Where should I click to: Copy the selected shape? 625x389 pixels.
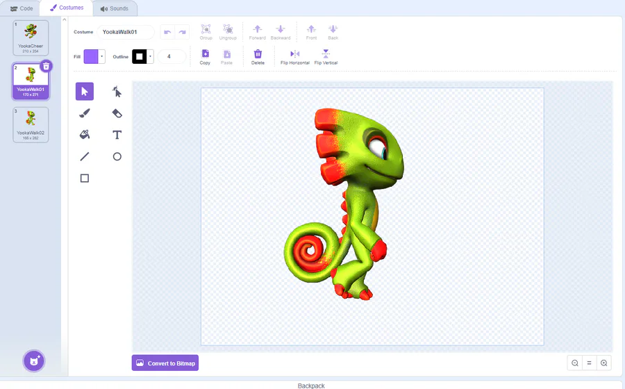(x=205, y=57)
